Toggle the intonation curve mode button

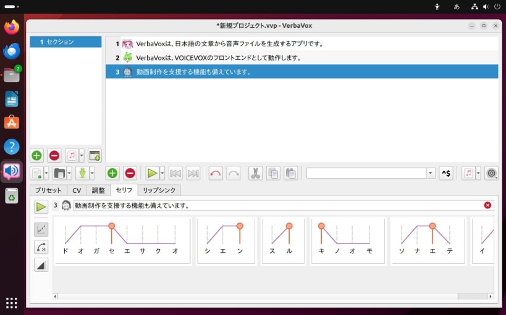[x=41, y=247]
